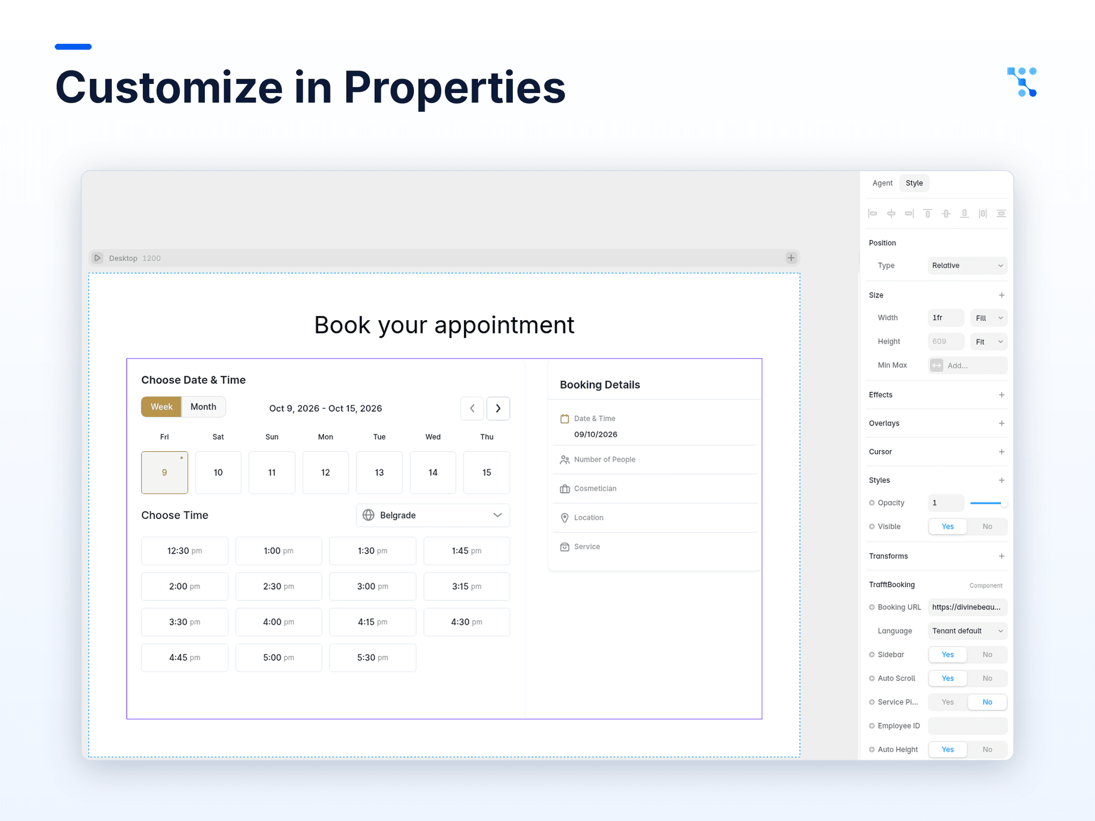Choose the 12:30 pm time slot
Viewport: 1095px width, 821px height.
tap(184, 551)
